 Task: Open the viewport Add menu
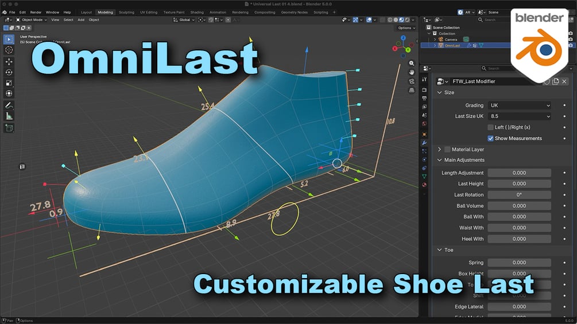(81, 20)
